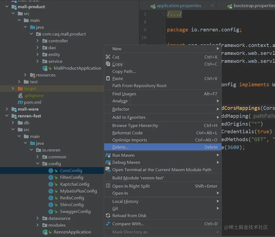Image resolution: width=275 pixels, height=237 pixels.
Task: Click the FilterConfig class icon
Action: [x=51, y=177]
